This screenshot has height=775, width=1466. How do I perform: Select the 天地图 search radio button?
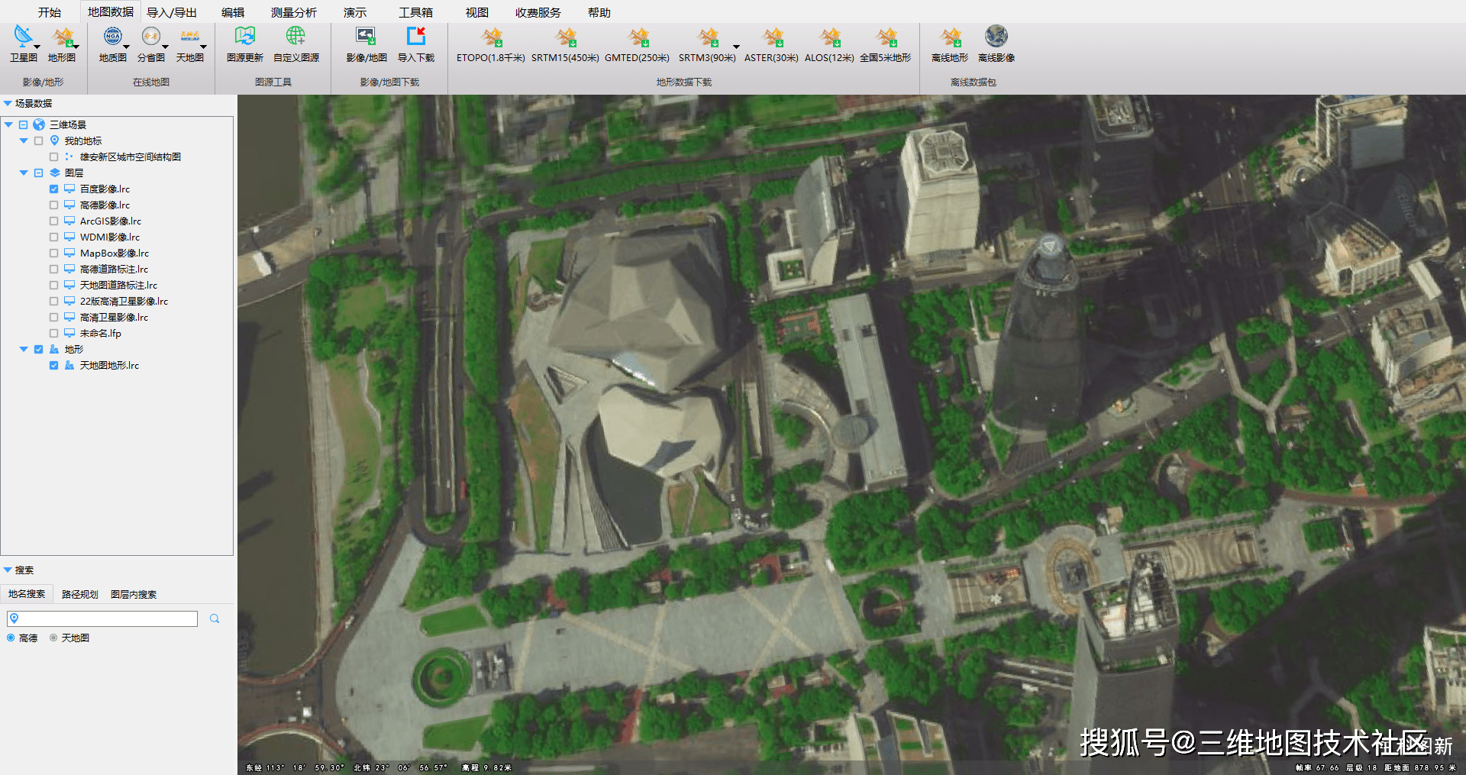pyautogui.click(x=53, y=638)
